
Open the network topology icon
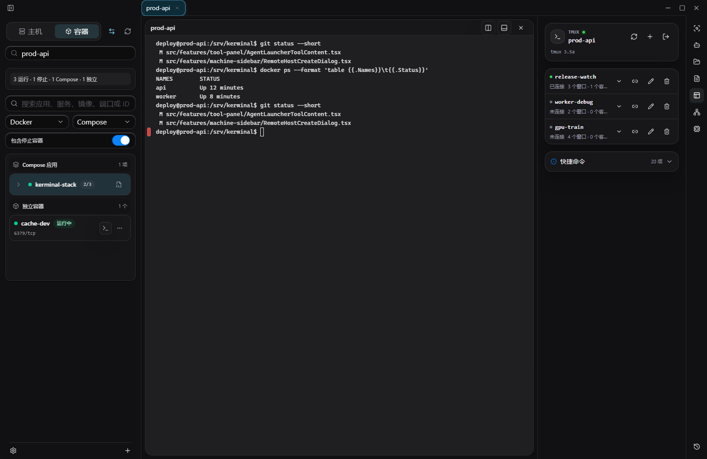tap(697, 112)
